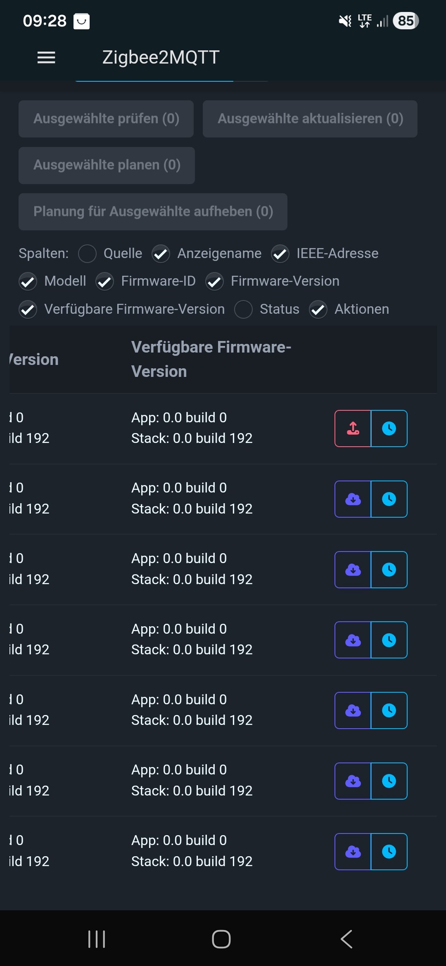Uncheck the IEEE-Adresse column
Image resolution: width=446 pixels, height=966 pixels.
click(280, 253)
